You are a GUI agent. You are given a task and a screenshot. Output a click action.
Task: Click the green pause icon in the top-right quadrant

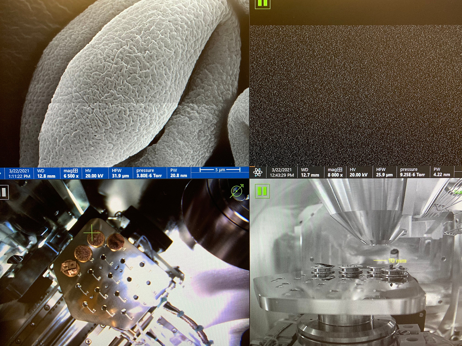point(262,4)
